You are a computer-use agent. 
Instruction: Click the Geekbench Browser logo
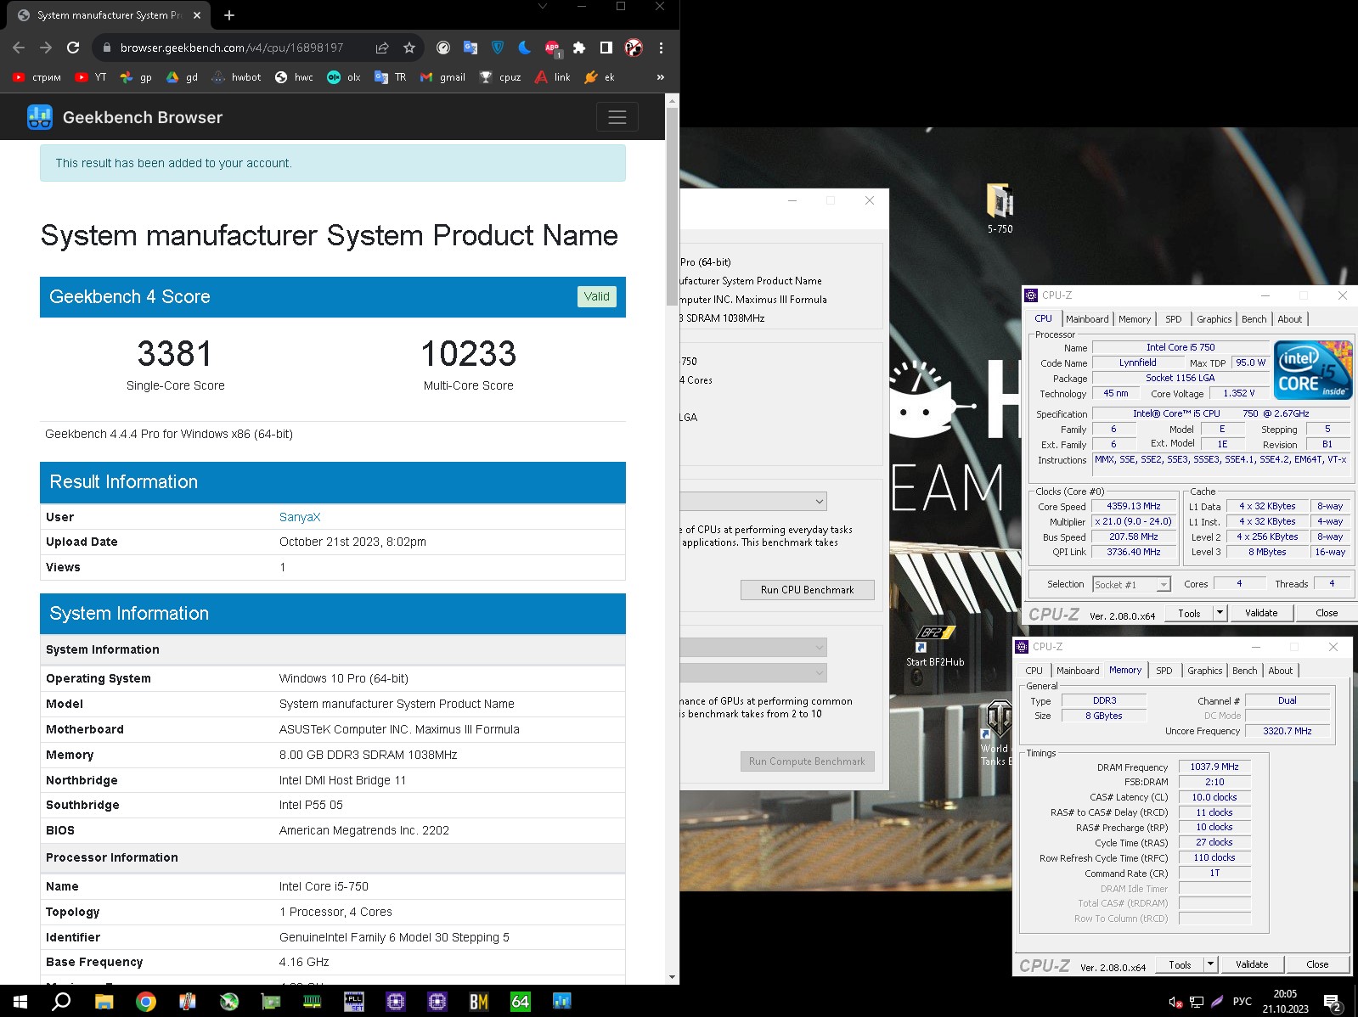[x=125, y=117]
